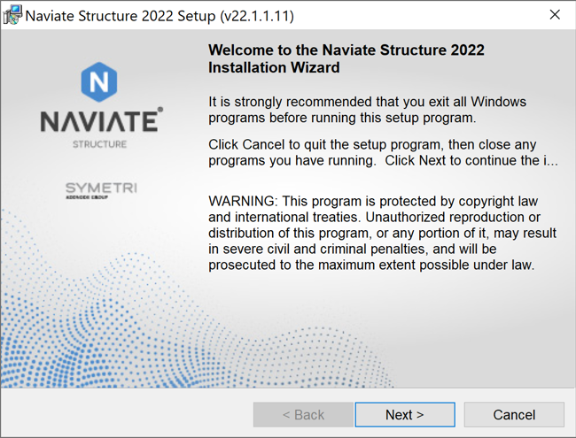Click the greyed-out < Back button
The height and width of the screenshot is (438, 576).
[303, 415]
